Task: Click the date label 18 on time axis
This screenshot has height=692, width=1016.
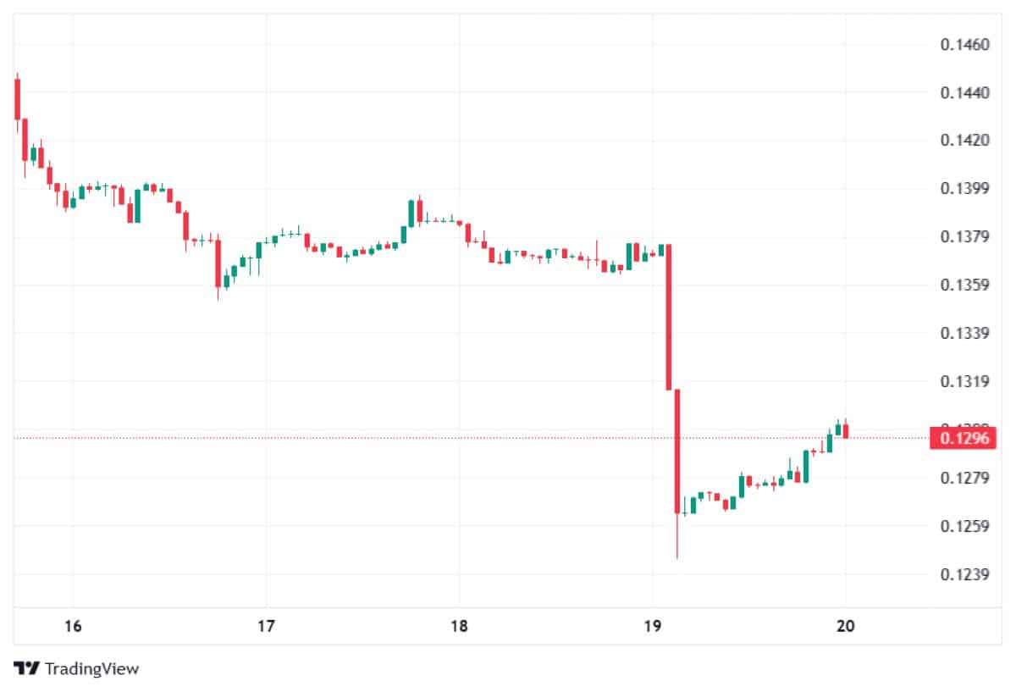Action: pos(459,627)
